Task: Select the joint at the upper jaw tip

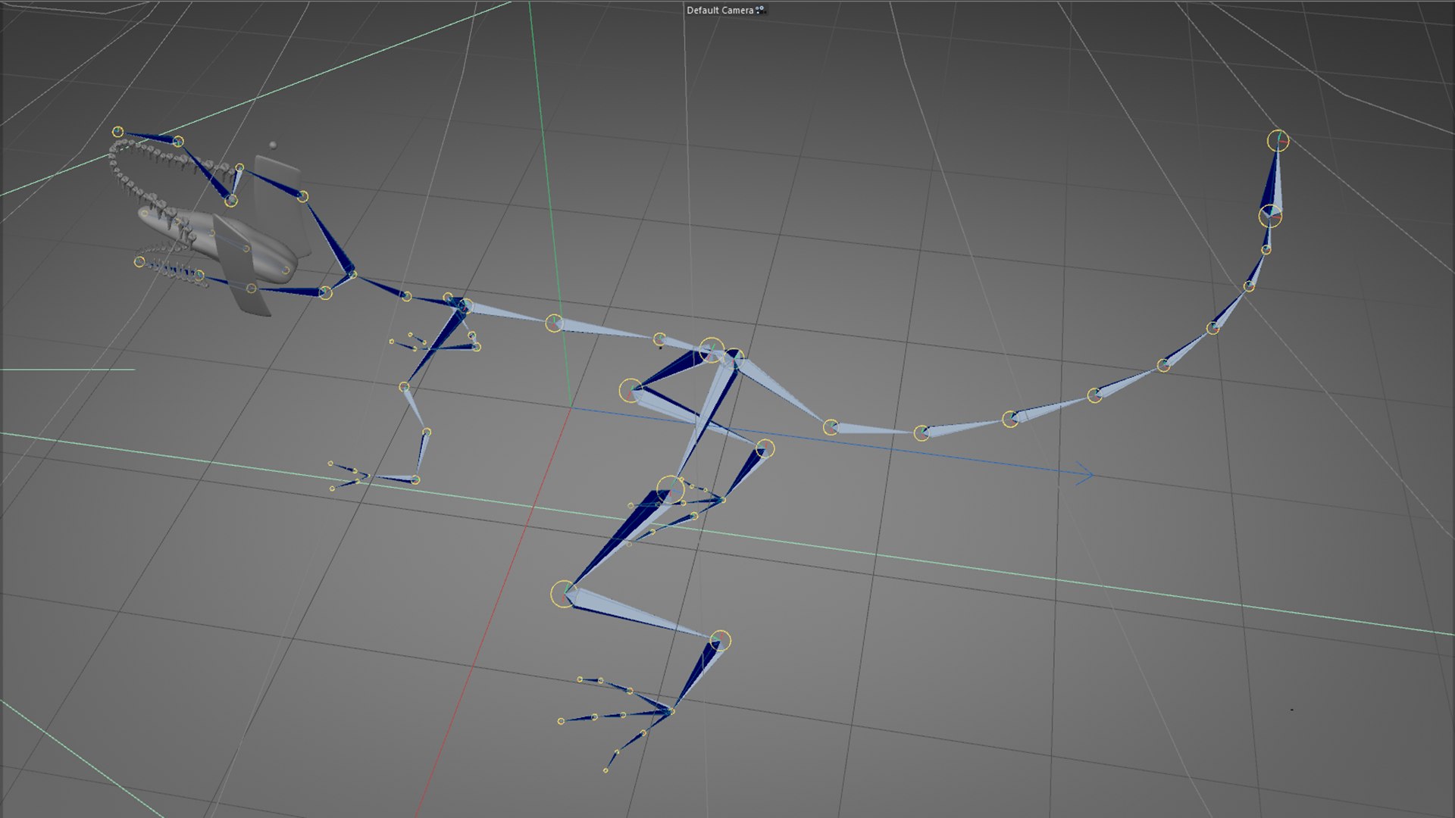Action: point(118,132)
